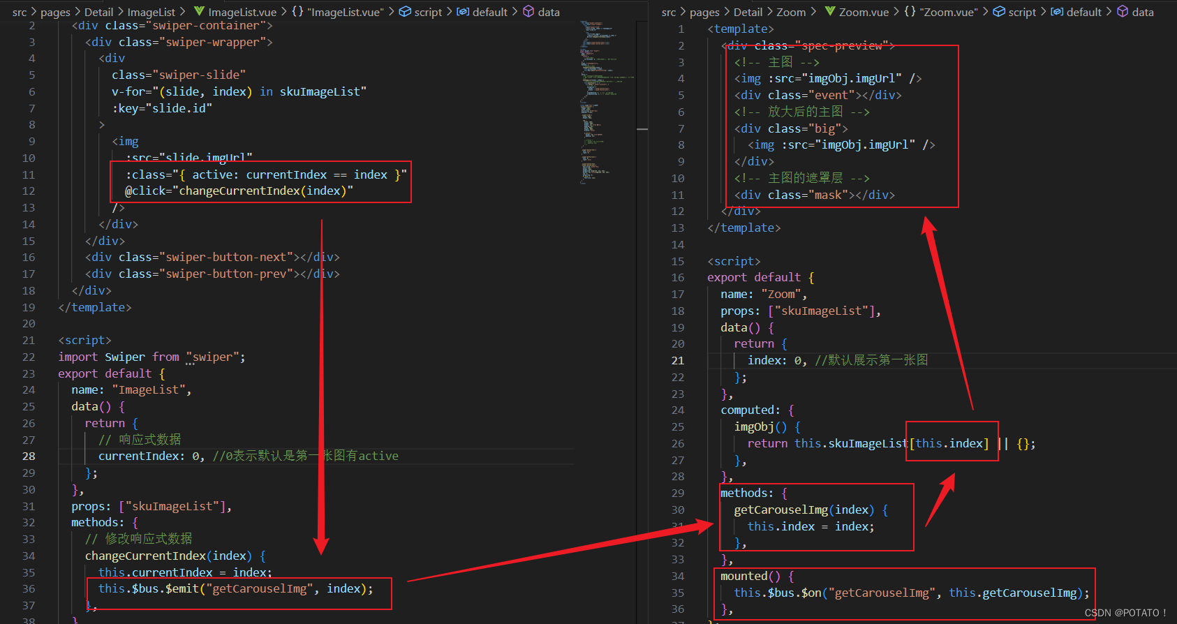This screenshot has height=624, width=1177.
Task: Select the script breadcrumb in ImageList pane
Action: [420, 12]
